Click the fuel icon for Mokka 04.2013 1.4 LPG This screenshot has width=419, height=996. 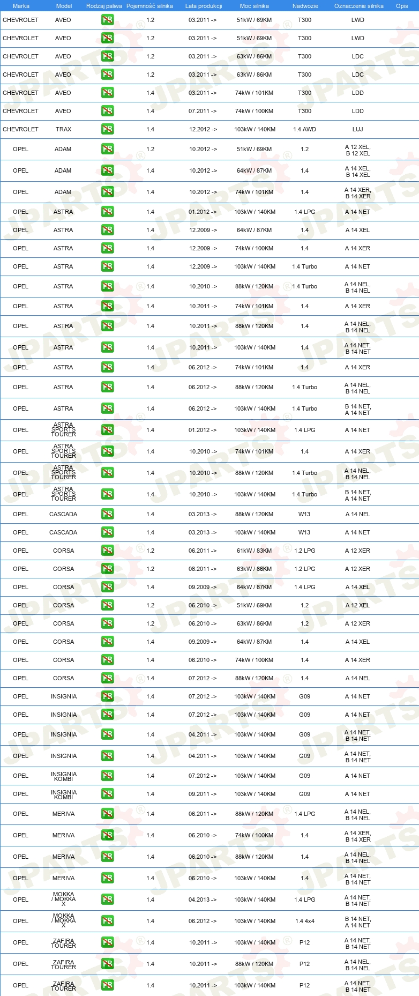(x=108, y=900)
